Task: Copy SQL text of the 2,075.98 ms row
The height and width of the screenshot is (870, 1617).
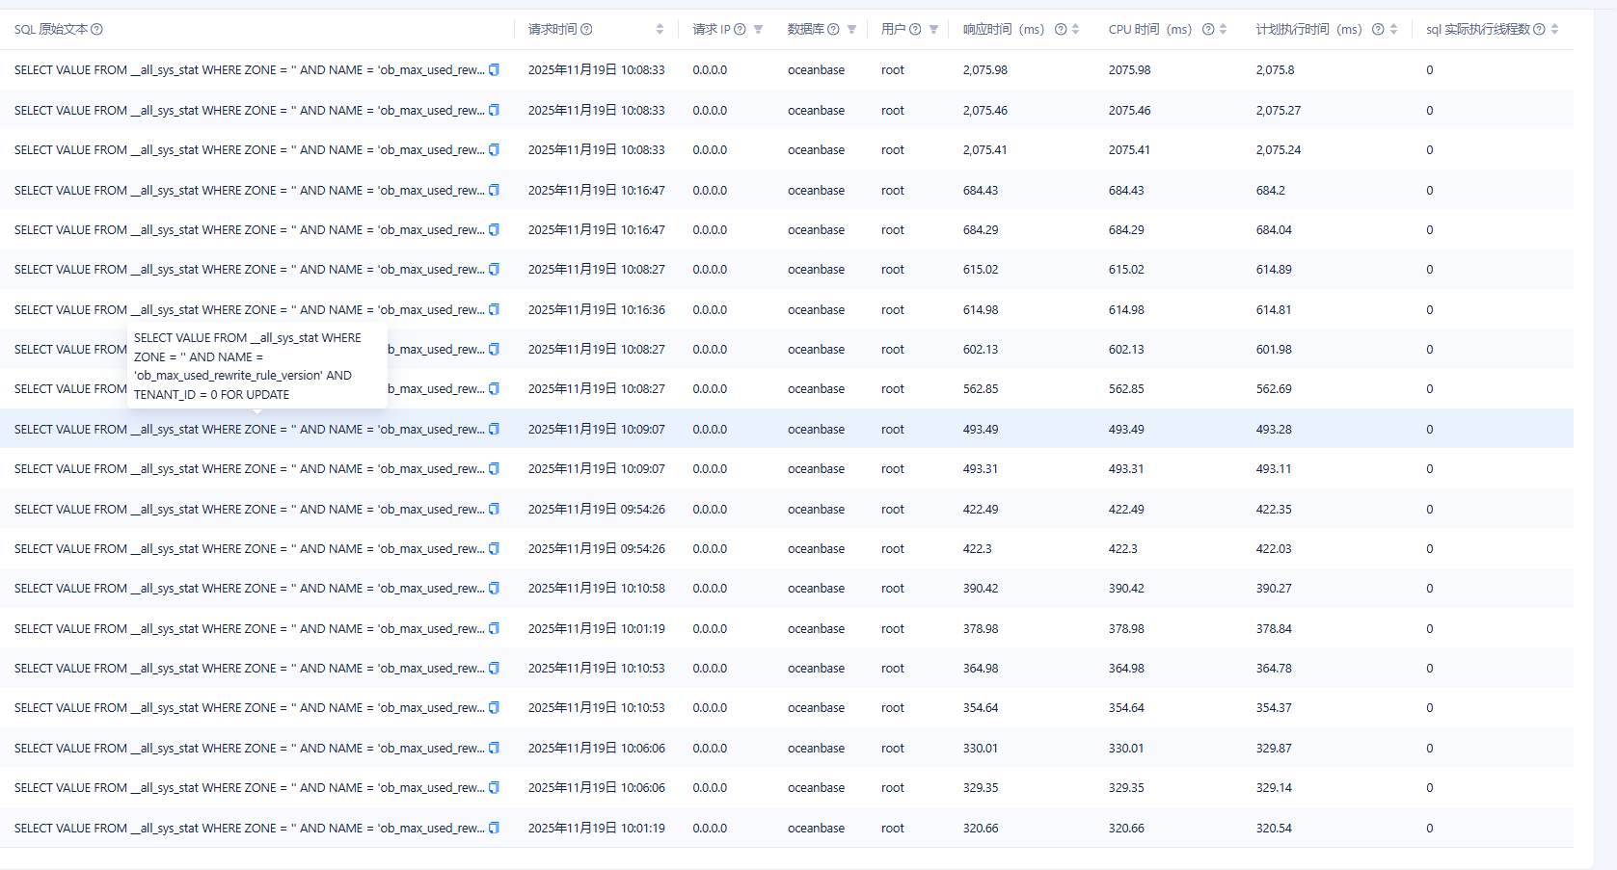Action: click(494, 70)
